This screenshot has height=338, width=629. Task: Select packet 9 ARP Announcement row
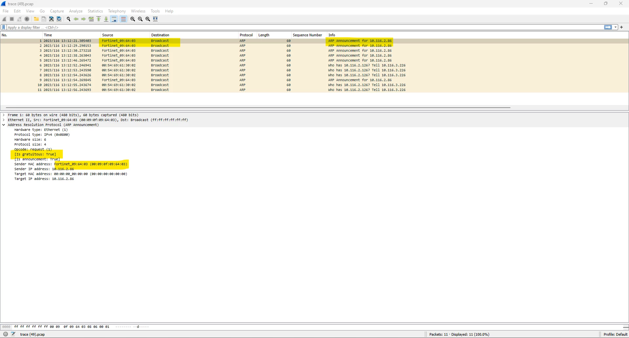coord(314,80)
